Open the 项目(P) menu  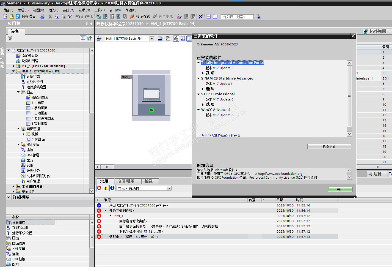tap(8, 10)
